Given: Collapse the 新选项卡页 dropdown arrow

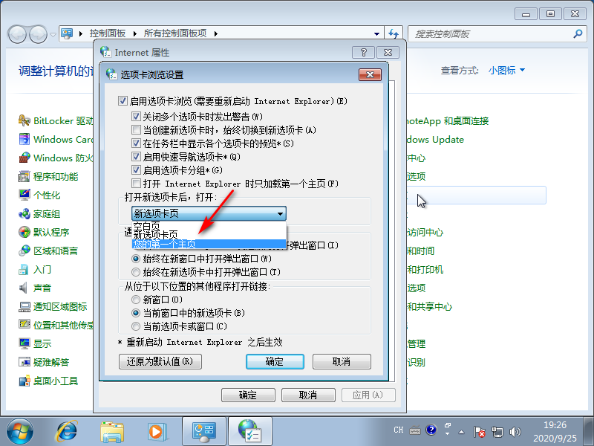Looking at the screenshot, I should tap(280, 213).
